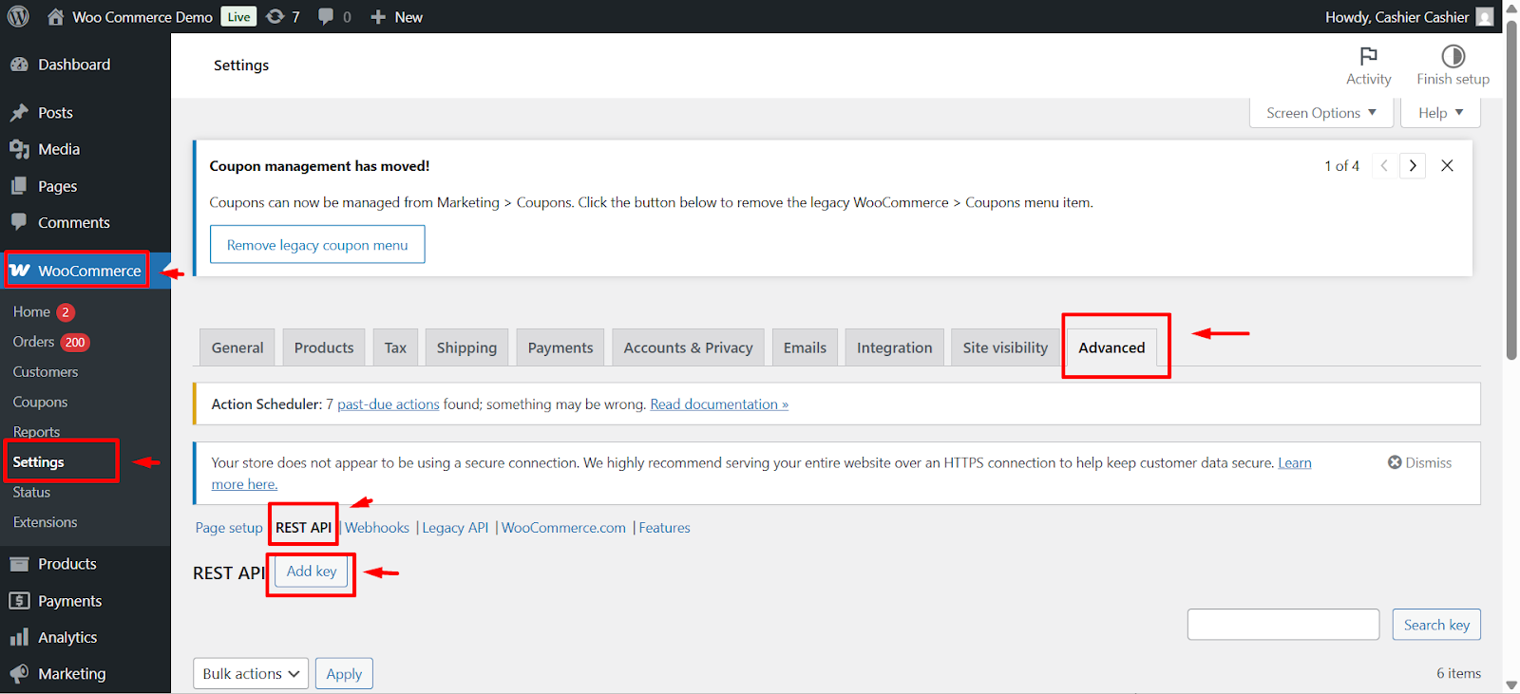Expand the Screen Options dropdown
Viewport: 1520px width, 694px height.
coord(1320,112)
